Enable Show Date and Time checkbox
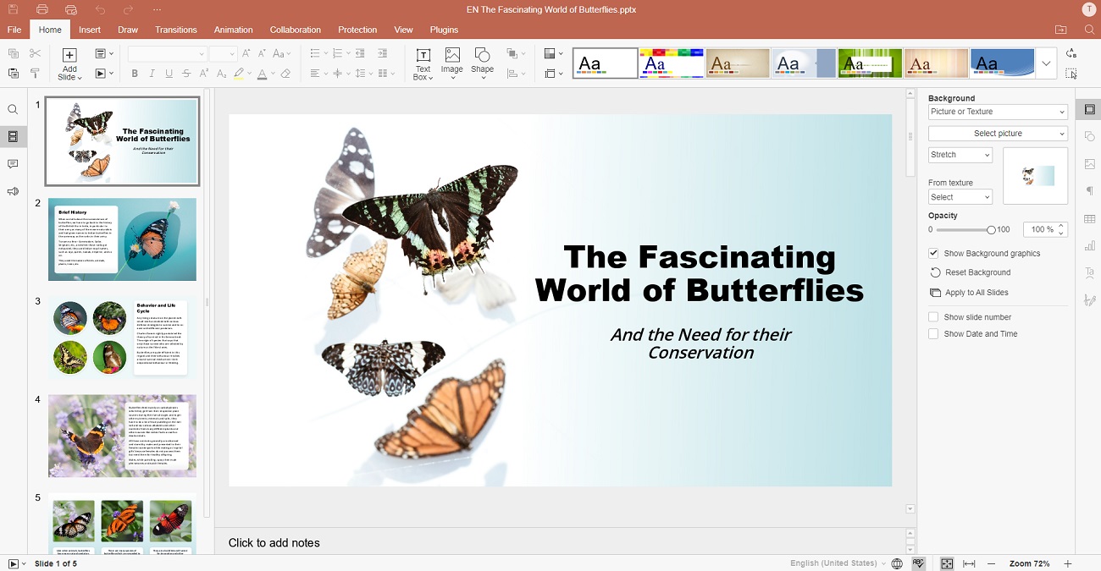 pyautogui.click(x=933, y=334)
